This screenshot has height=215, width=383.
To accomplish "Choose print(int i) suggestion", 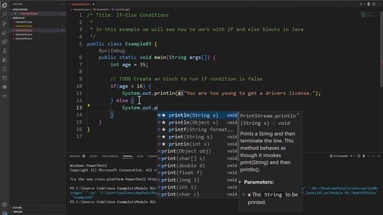I will point(197,187).
